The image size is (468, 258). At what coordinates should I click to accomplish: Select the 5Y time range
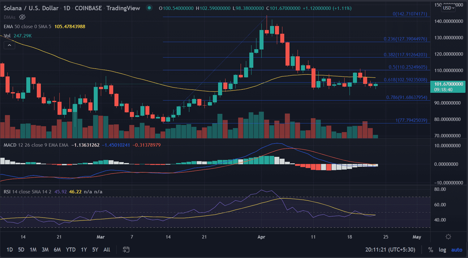pyautogui.click(x=95, y=250)
